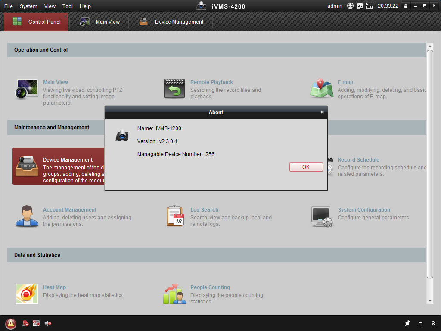Click the Managable Device Number 256 text

(x=176, y=154)
